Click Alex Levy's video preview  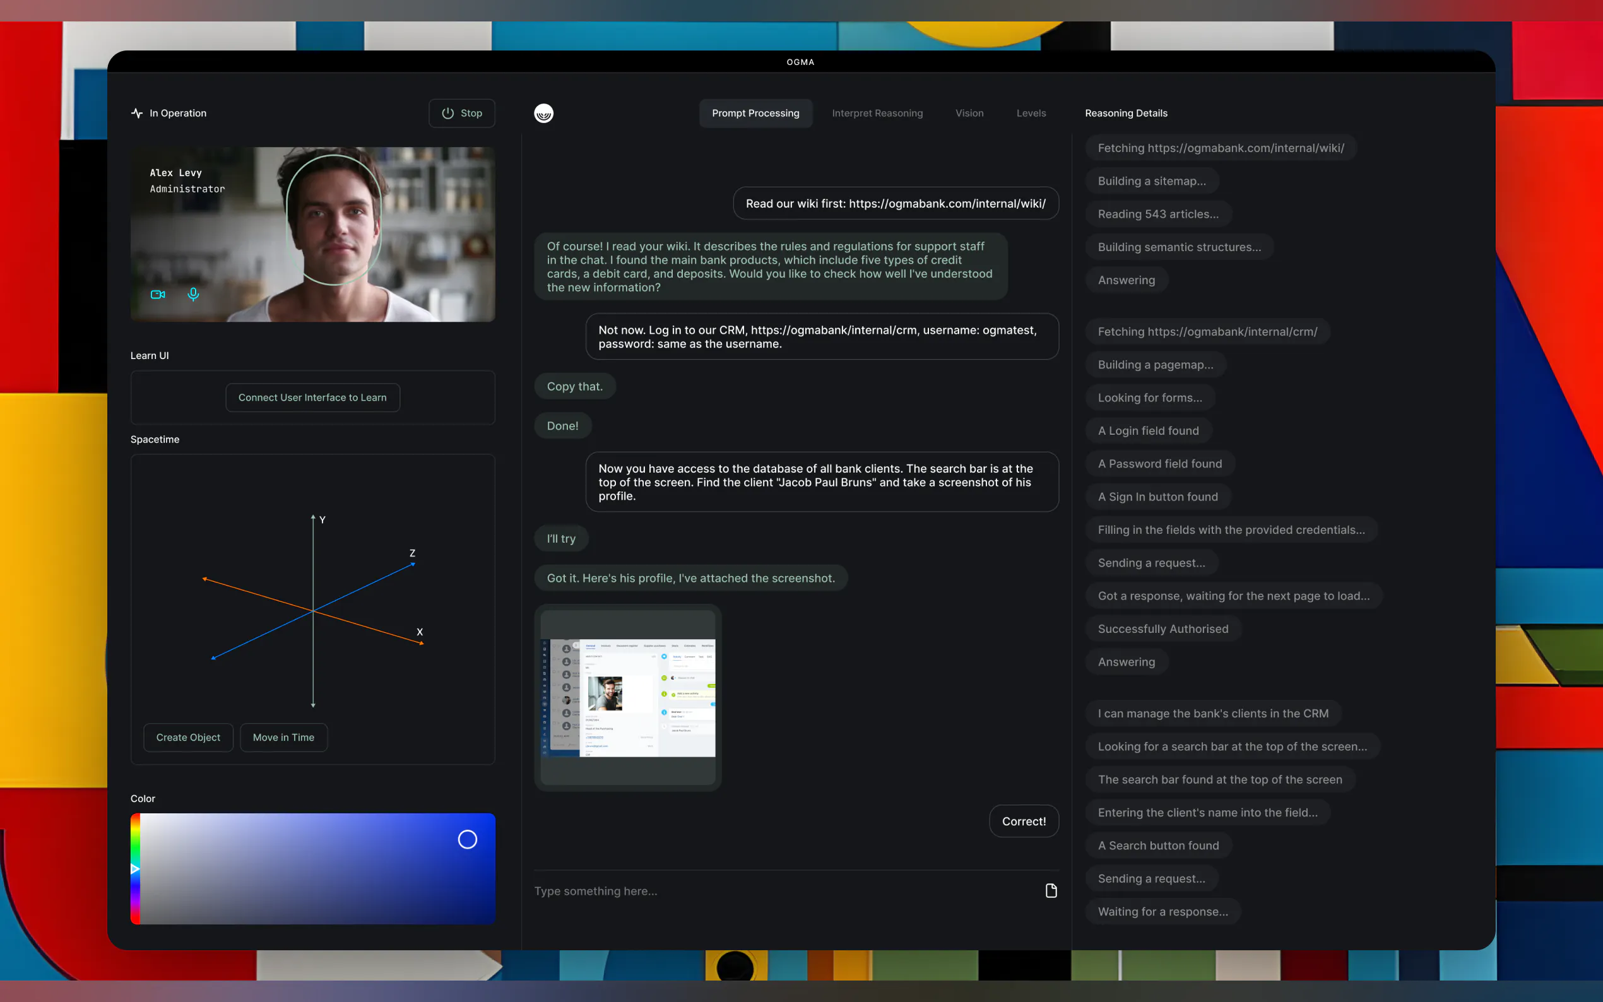pyautogui.click(x=312, y=235)
